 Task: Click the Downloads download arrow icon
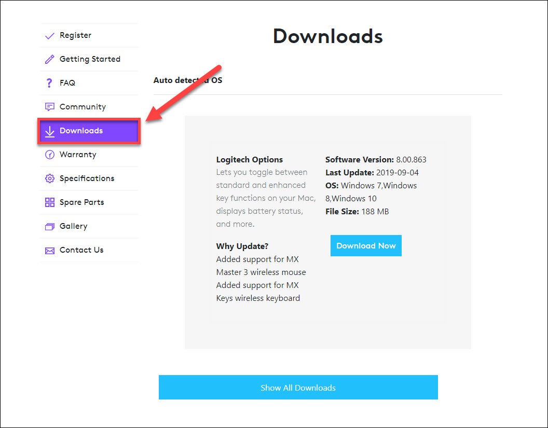(49, 131)
